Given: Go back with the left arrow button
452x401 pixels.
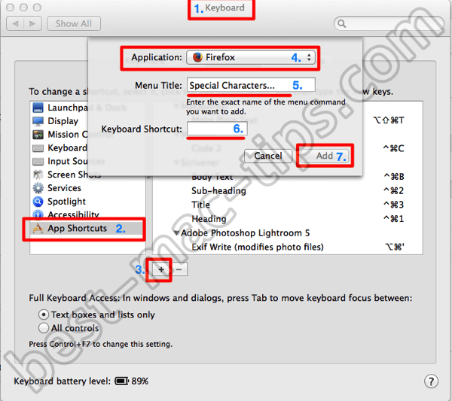Looking at the screenshot, I should click(15, 23).
